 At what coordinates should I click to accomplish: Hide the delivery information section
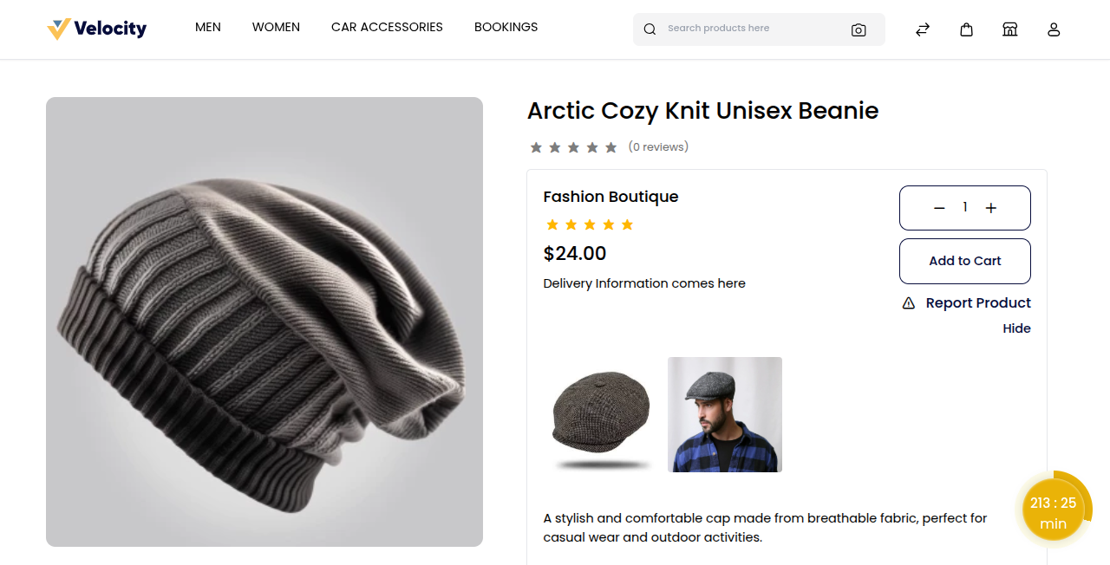1016,328
